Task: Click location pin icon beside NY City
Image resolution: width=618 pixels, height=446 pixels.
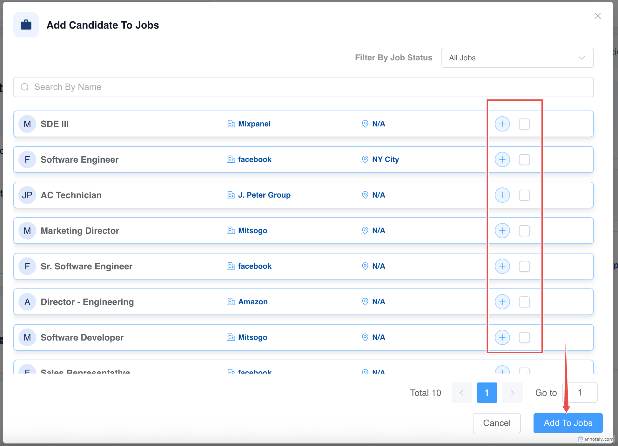Action: [x=365, y=159]
